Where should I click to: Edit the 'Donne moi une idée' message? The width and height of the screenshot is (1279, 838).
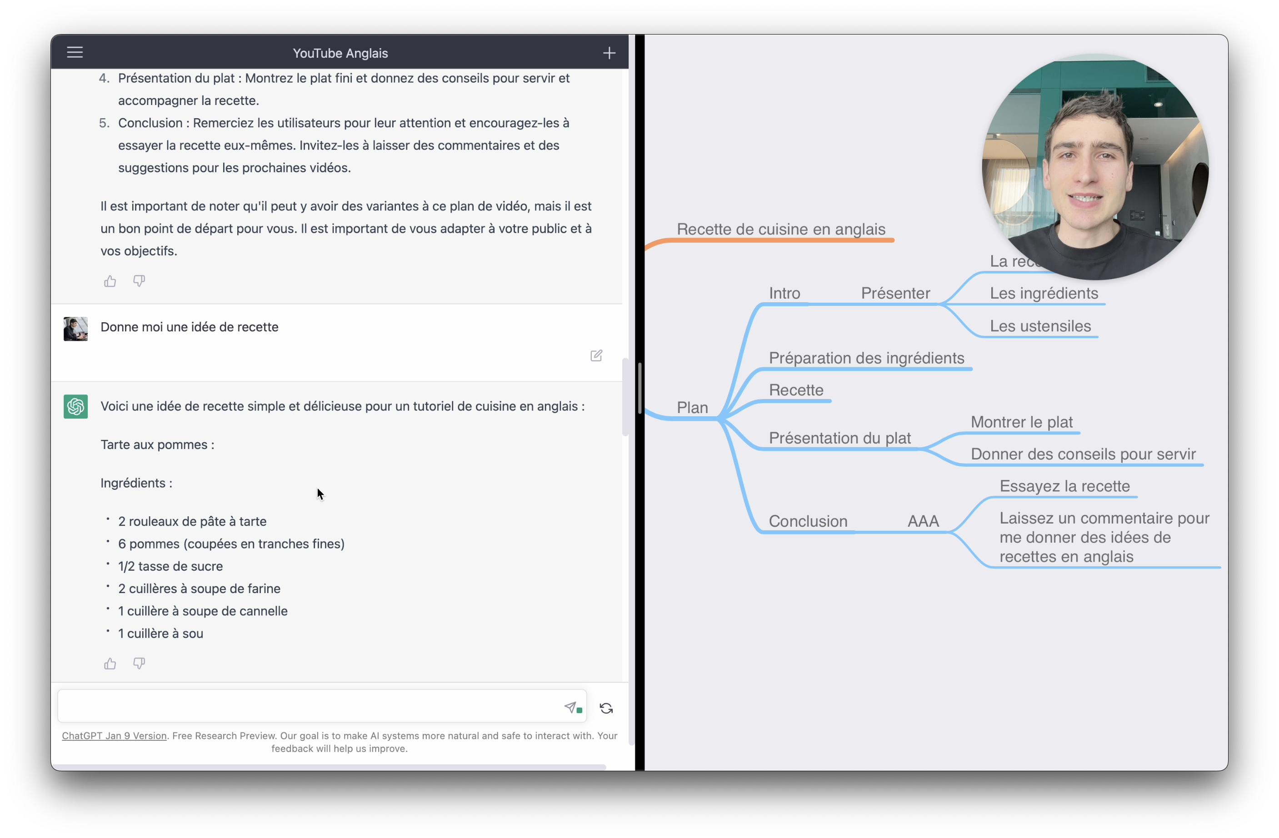pos(596,356)
